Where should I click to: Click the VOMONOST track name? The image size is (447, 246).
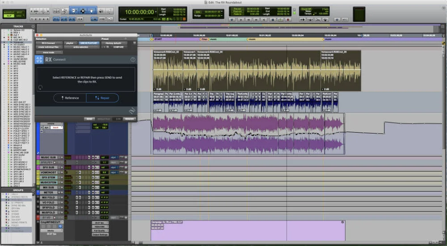[48, 172]
